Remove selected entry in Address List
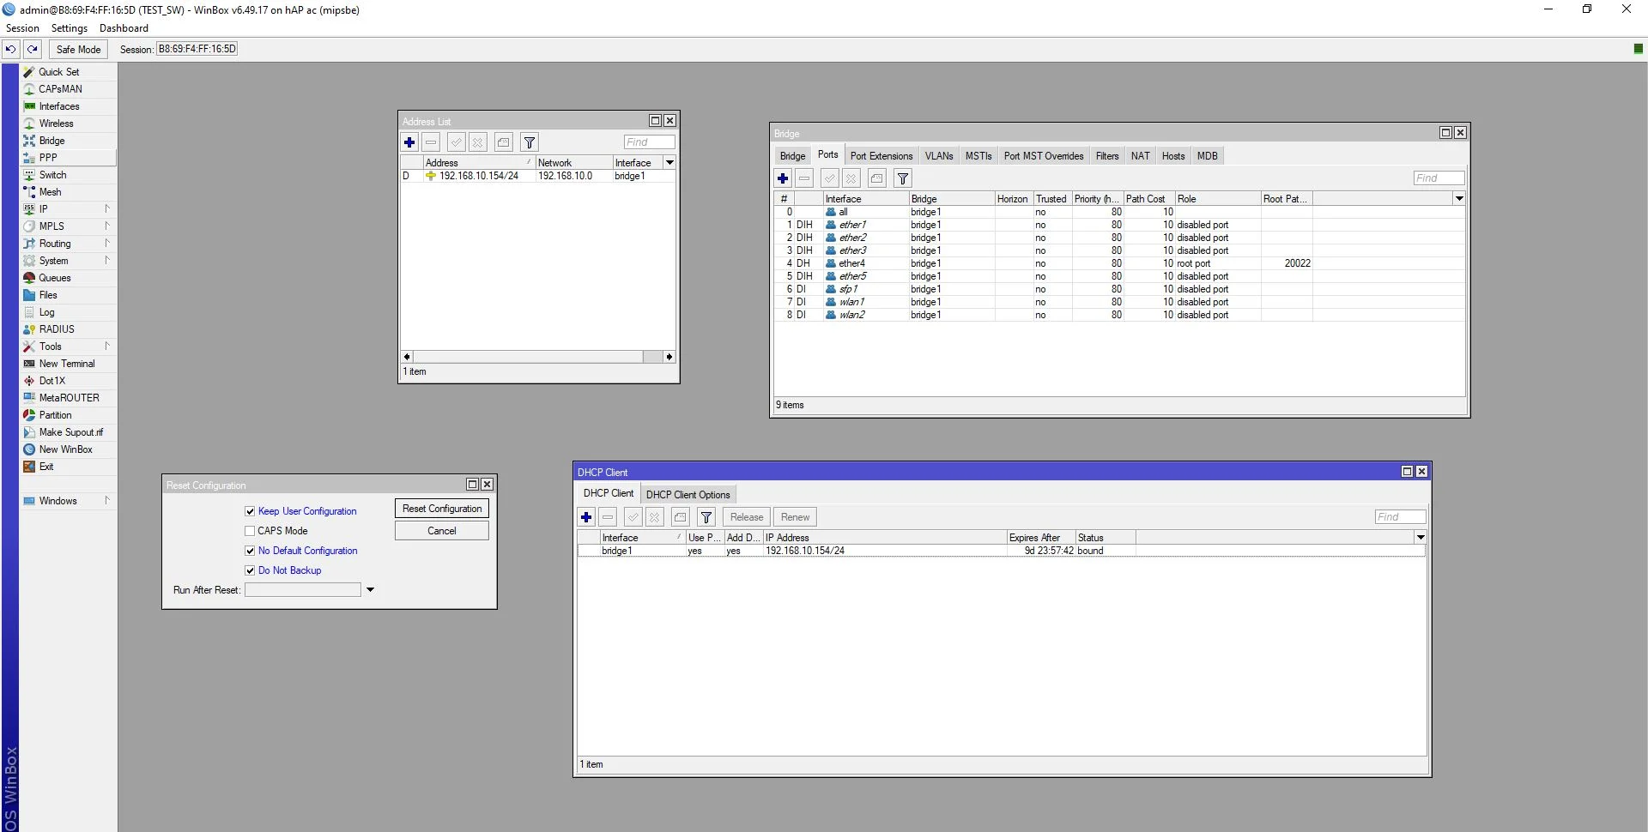Viewport: 1648px width, 832px height. (x=432, y=142)
